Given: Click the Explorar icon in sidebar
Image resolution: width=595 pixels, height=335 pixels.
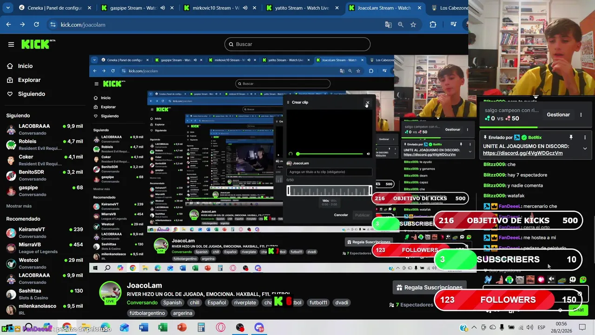Looking at the screenshot, I should pyautogui.click(x=10, y=80).
